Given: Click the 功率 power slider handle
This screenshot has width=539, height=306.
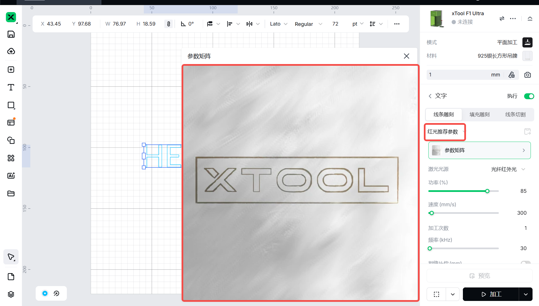Looking at the screenshot, I should point(487,191).
